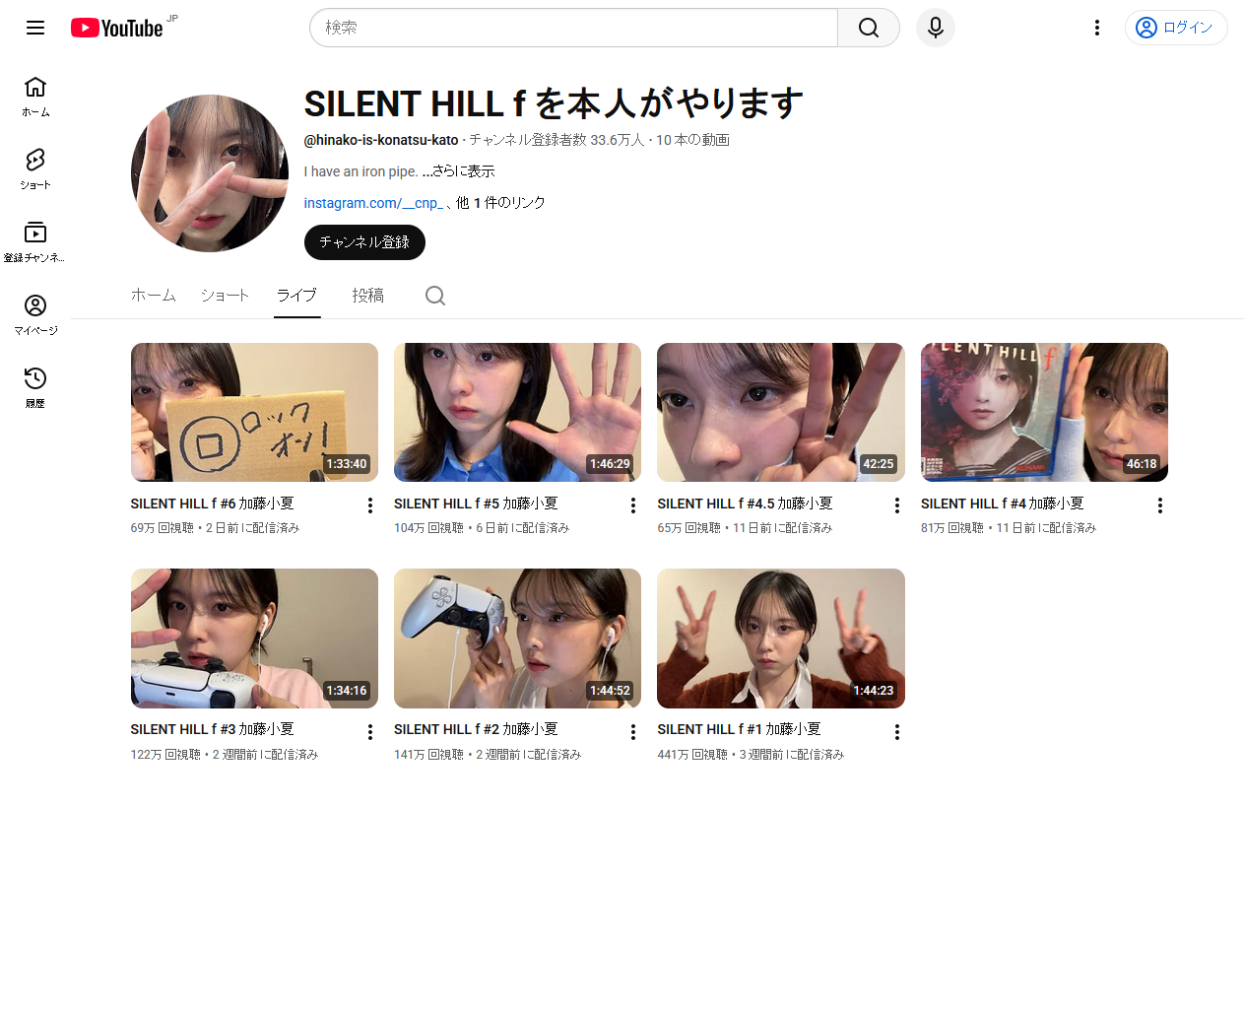Switch to the ショート tab
The image size is (1244, 1009).
coord(225,296)
